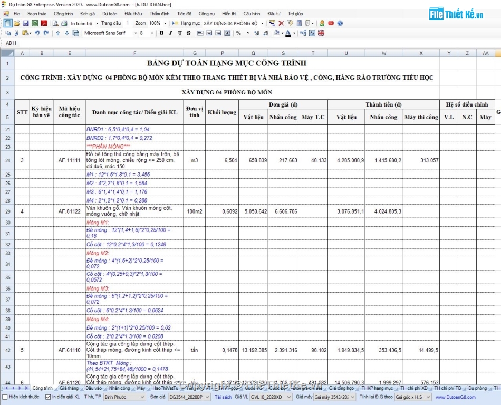Open the Trợ giúp menu
This screenshot has width=501, height=405.
tap(295, 14)
